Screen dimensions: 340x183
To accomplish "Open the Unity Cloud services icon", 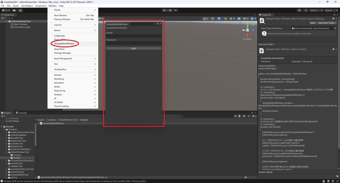I will coord(14,10).
